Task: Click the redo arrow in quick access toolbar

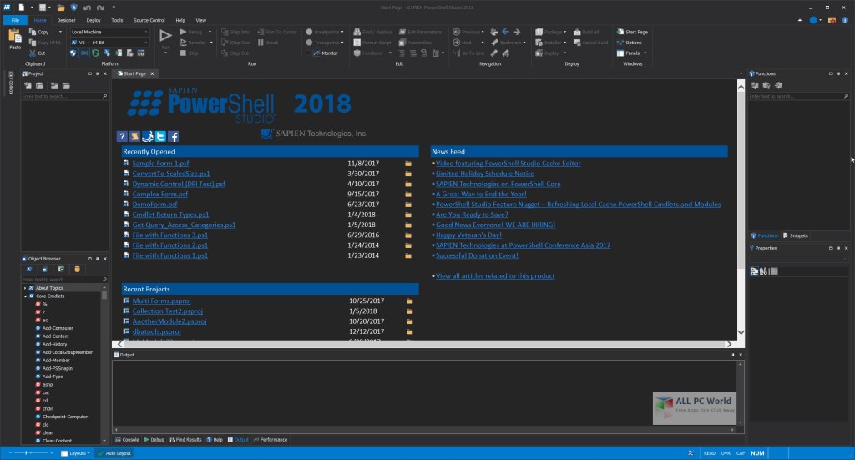Action: (x=100, y=8)
